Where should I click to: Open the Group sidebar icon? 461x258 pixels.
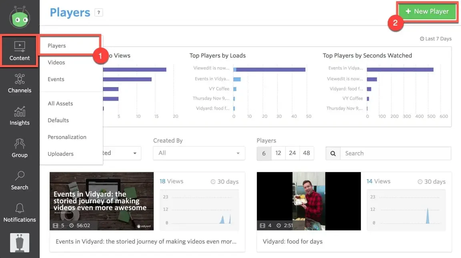click(19, 148)
